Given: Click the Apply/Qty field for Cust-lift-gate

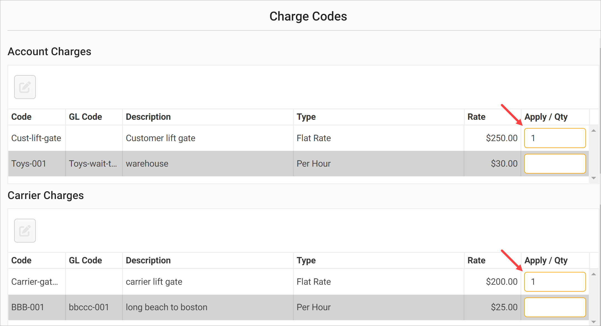Looking at the screenshot, I should click(555, 138).
